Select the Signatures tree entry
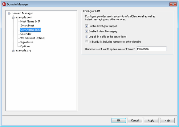The height and width of the screenshot is (127, 179). point(27,42)
